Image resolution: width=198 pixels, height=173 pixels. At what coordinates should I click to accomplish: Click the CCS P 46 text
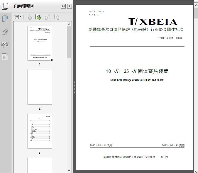[x=94, y=15]
